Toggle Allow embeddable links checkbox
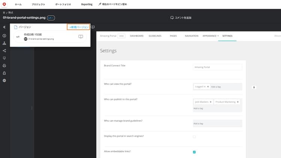 [194, 152]
